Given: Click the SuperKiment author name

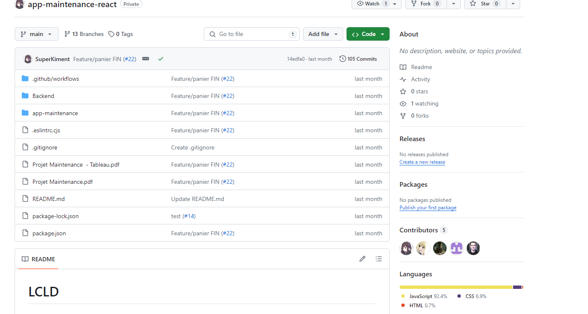Looking at the screenshot, I should (x=53, y=59).
